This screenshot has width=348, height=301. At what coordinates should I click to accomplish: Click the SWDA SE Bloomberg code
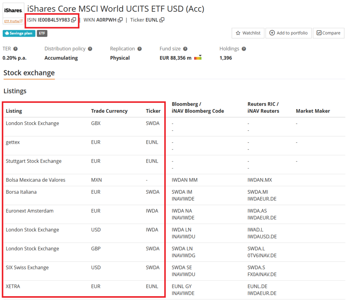pos(181,267)
